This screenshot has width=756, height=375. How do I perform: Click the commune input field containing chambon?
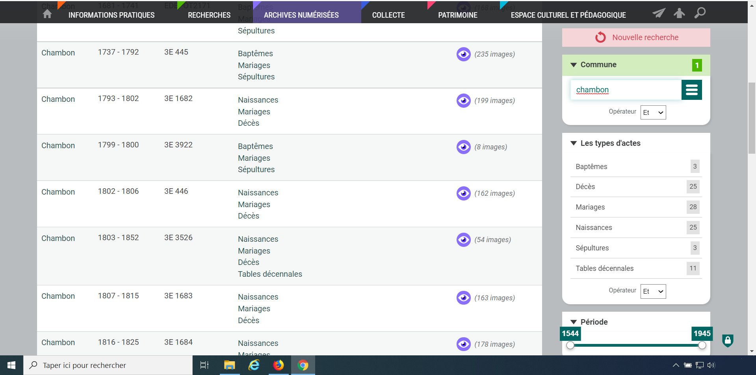[625, 90]
